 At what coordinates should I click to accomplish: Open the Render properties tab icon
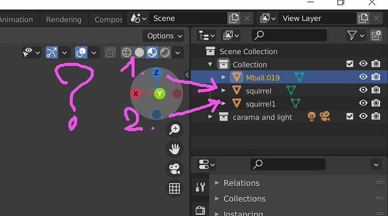coord(200,210)
